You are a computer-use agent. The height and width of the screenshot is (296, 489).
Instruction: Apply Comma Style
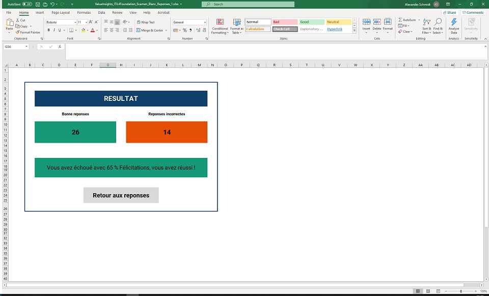pyautogui.click(x=190, y=30)
